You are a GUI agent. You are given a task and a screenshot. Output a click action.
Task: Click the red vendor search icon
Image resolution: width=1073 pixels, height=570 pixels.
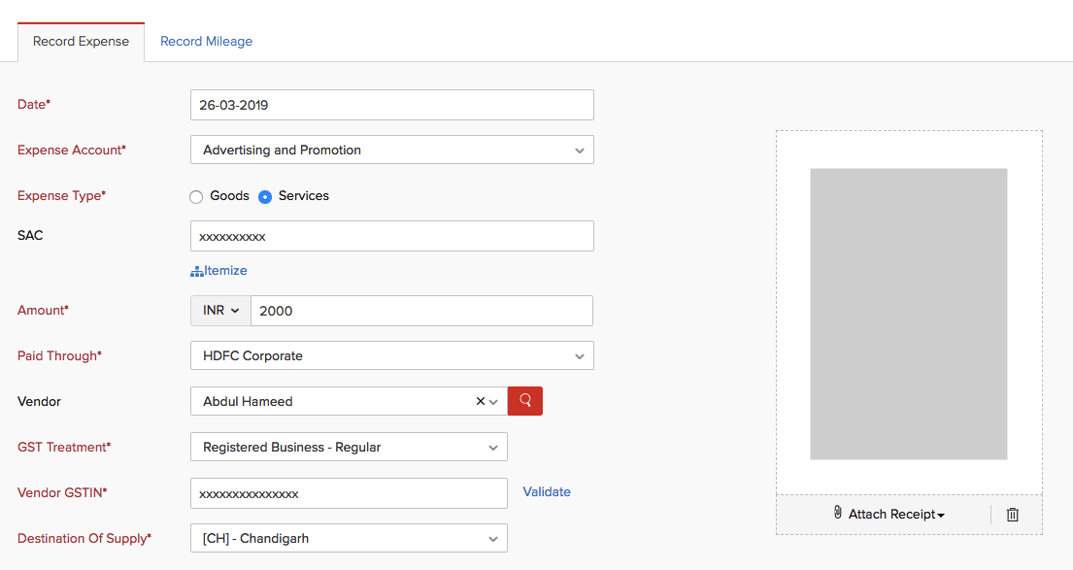pyautogui.click(x=525, y=401)
